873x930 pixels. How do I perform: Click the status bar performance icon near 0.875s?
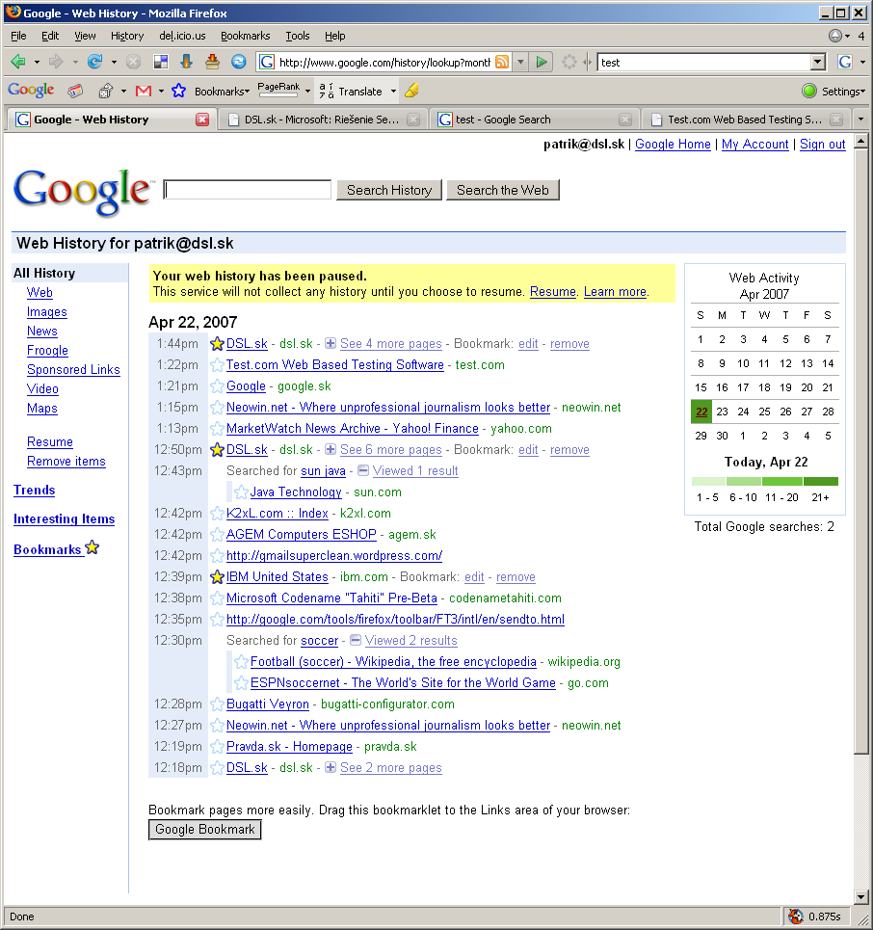point(795,917)
